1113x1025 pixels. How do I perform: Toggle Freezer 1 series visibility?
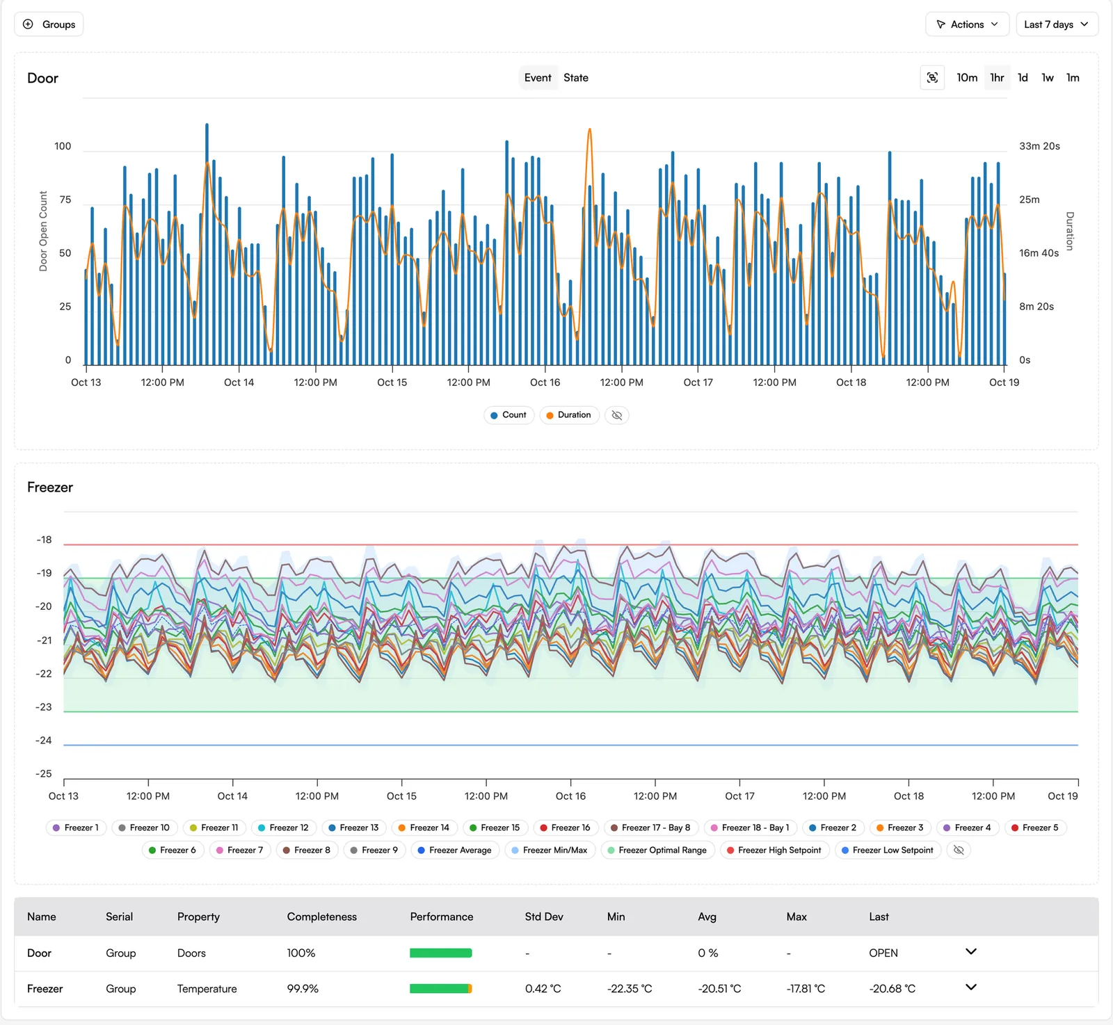76,828
